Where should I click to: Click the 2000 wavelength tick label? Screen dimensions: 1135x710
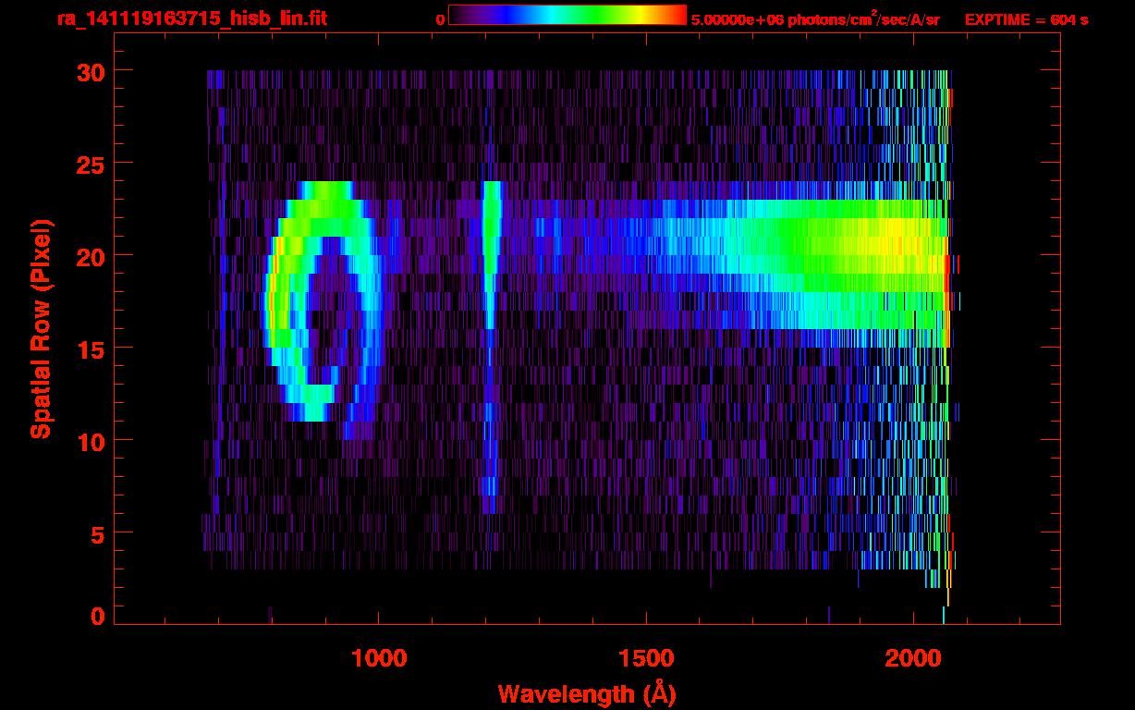click(913, 658)
